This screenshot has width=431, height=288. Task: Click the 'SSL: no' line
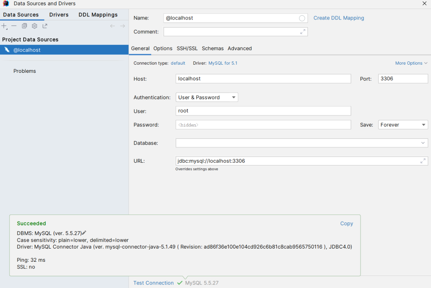26,267
